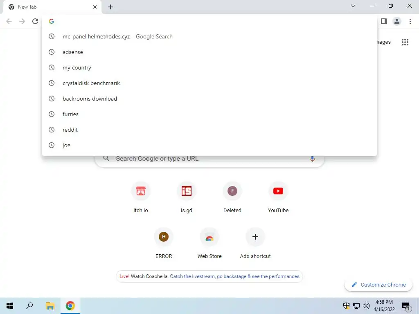
Task: Open a new tab with plus button
Action: (x=110, y=7)
